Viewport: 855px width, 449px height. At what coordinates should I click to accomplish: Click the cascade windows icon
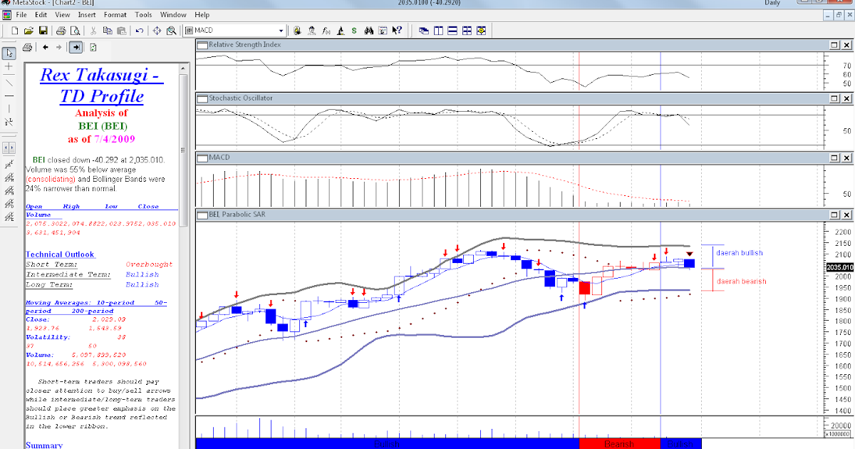424,31
